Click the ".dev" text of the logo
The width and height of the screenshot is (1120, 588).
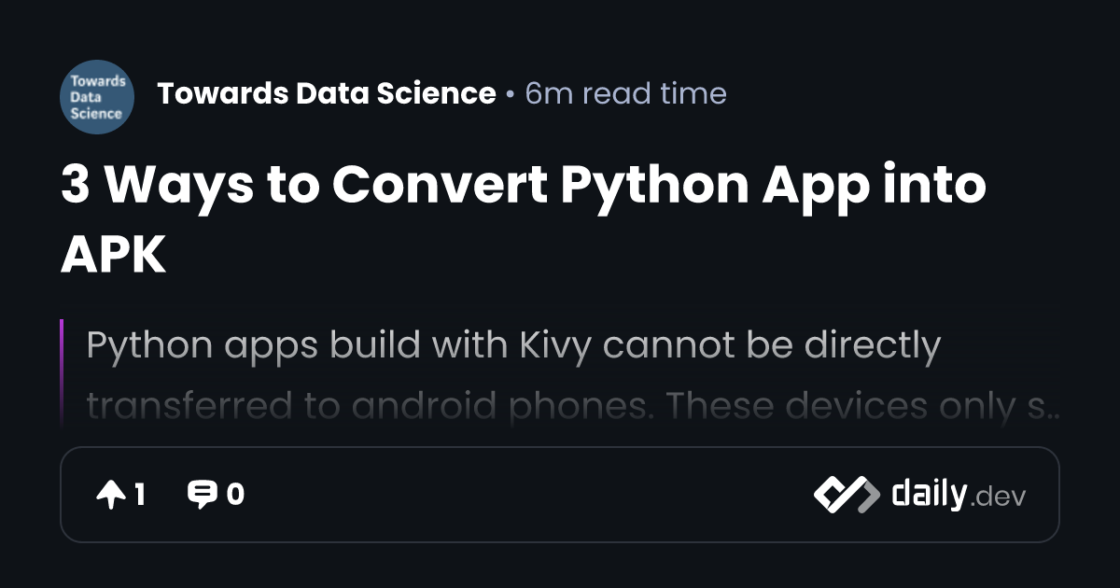click(999, 497)
